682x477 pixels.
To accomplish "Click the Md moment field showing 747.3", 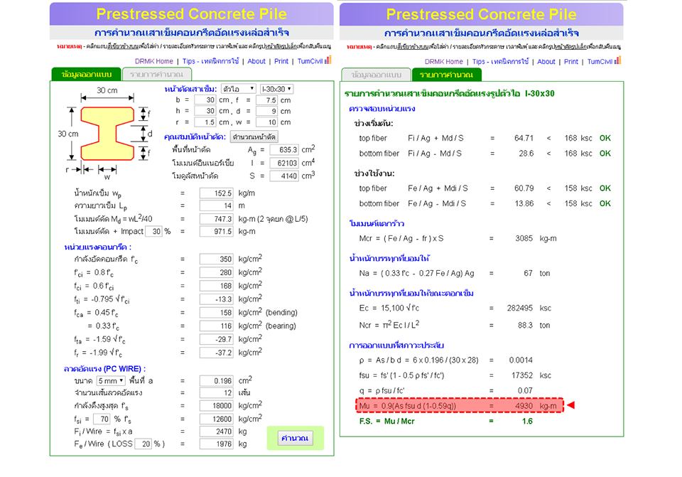I will click(x=216, y=219).
